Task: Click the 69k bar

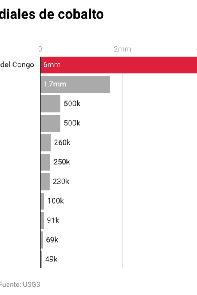Action: pos(42,240)
